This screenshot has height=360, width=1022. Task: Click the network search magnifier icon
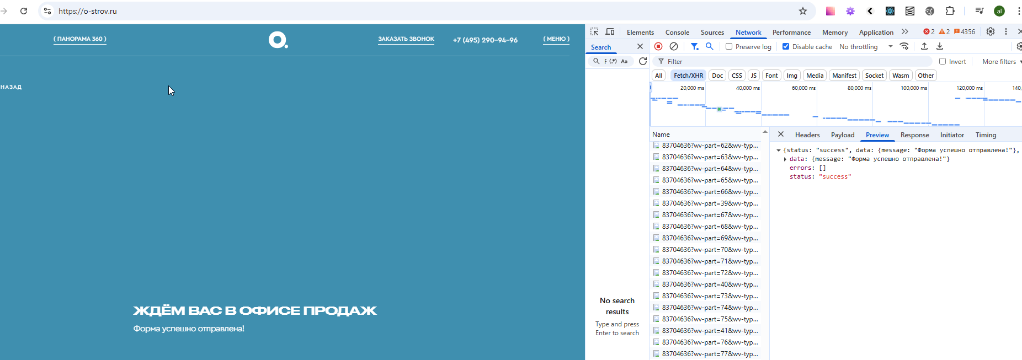tap(710, 46)
